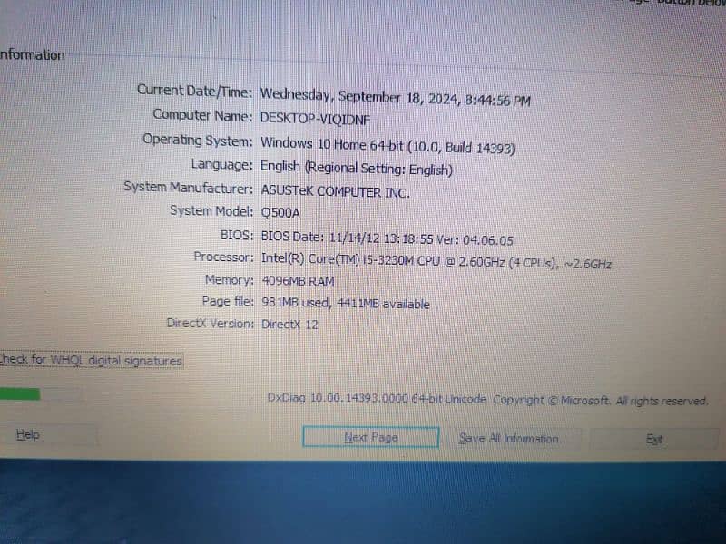Click the BIOS label
726x544 pixels.
[x=237, y=235]
